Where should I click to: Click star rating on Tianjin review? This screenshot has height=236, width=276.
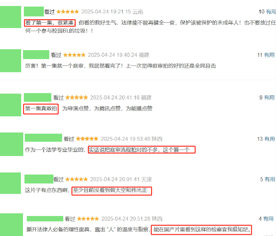77,179
